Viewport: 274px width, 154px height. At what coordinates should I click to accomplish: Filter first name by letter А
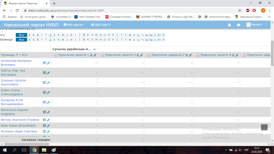pyautogui.click(x=30, y=35)
